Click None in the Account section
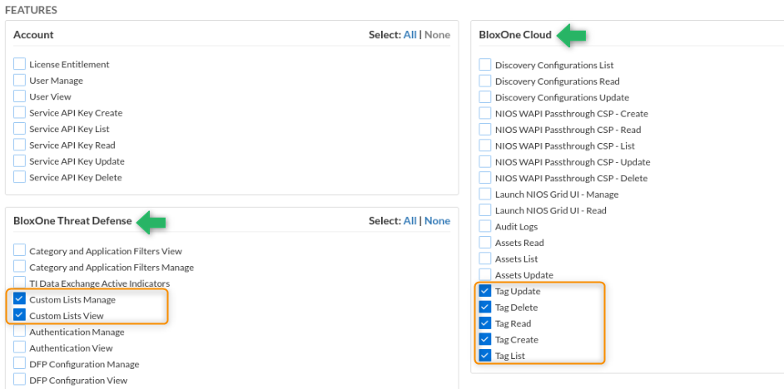Image resolution: width=784 pixels, height=389 pixels. 437,35
